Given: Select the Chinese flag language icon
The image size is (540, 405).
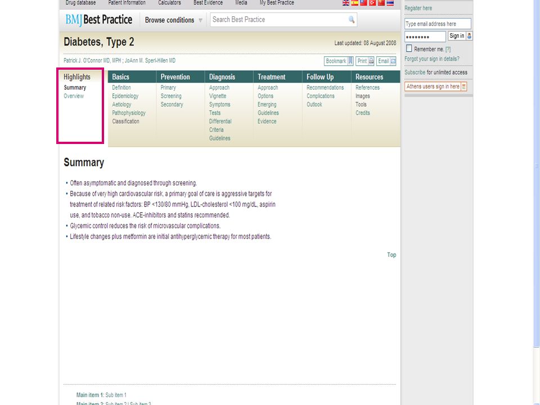Looking at the screenshot, I should point(381,3).
